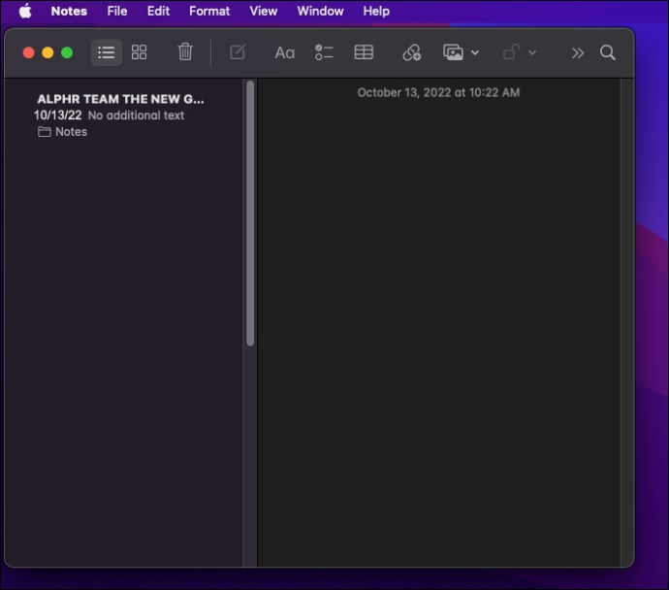Open the Window menu

tap(320, 11)
